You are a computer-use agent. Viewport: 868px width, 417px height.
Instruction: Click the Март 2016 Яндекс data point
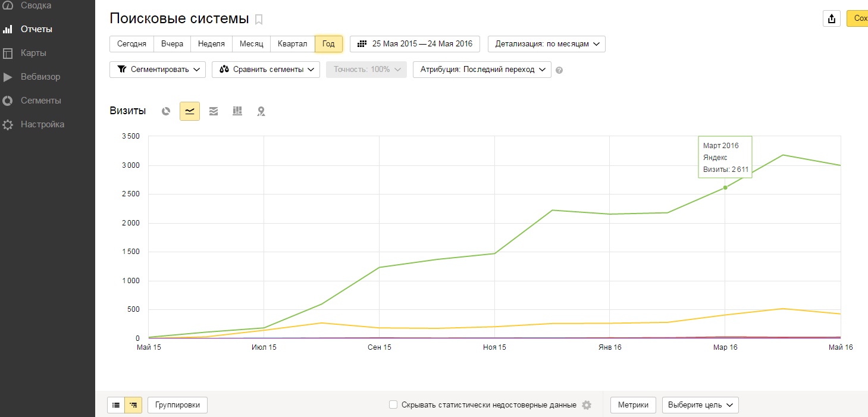coord(725,188)
